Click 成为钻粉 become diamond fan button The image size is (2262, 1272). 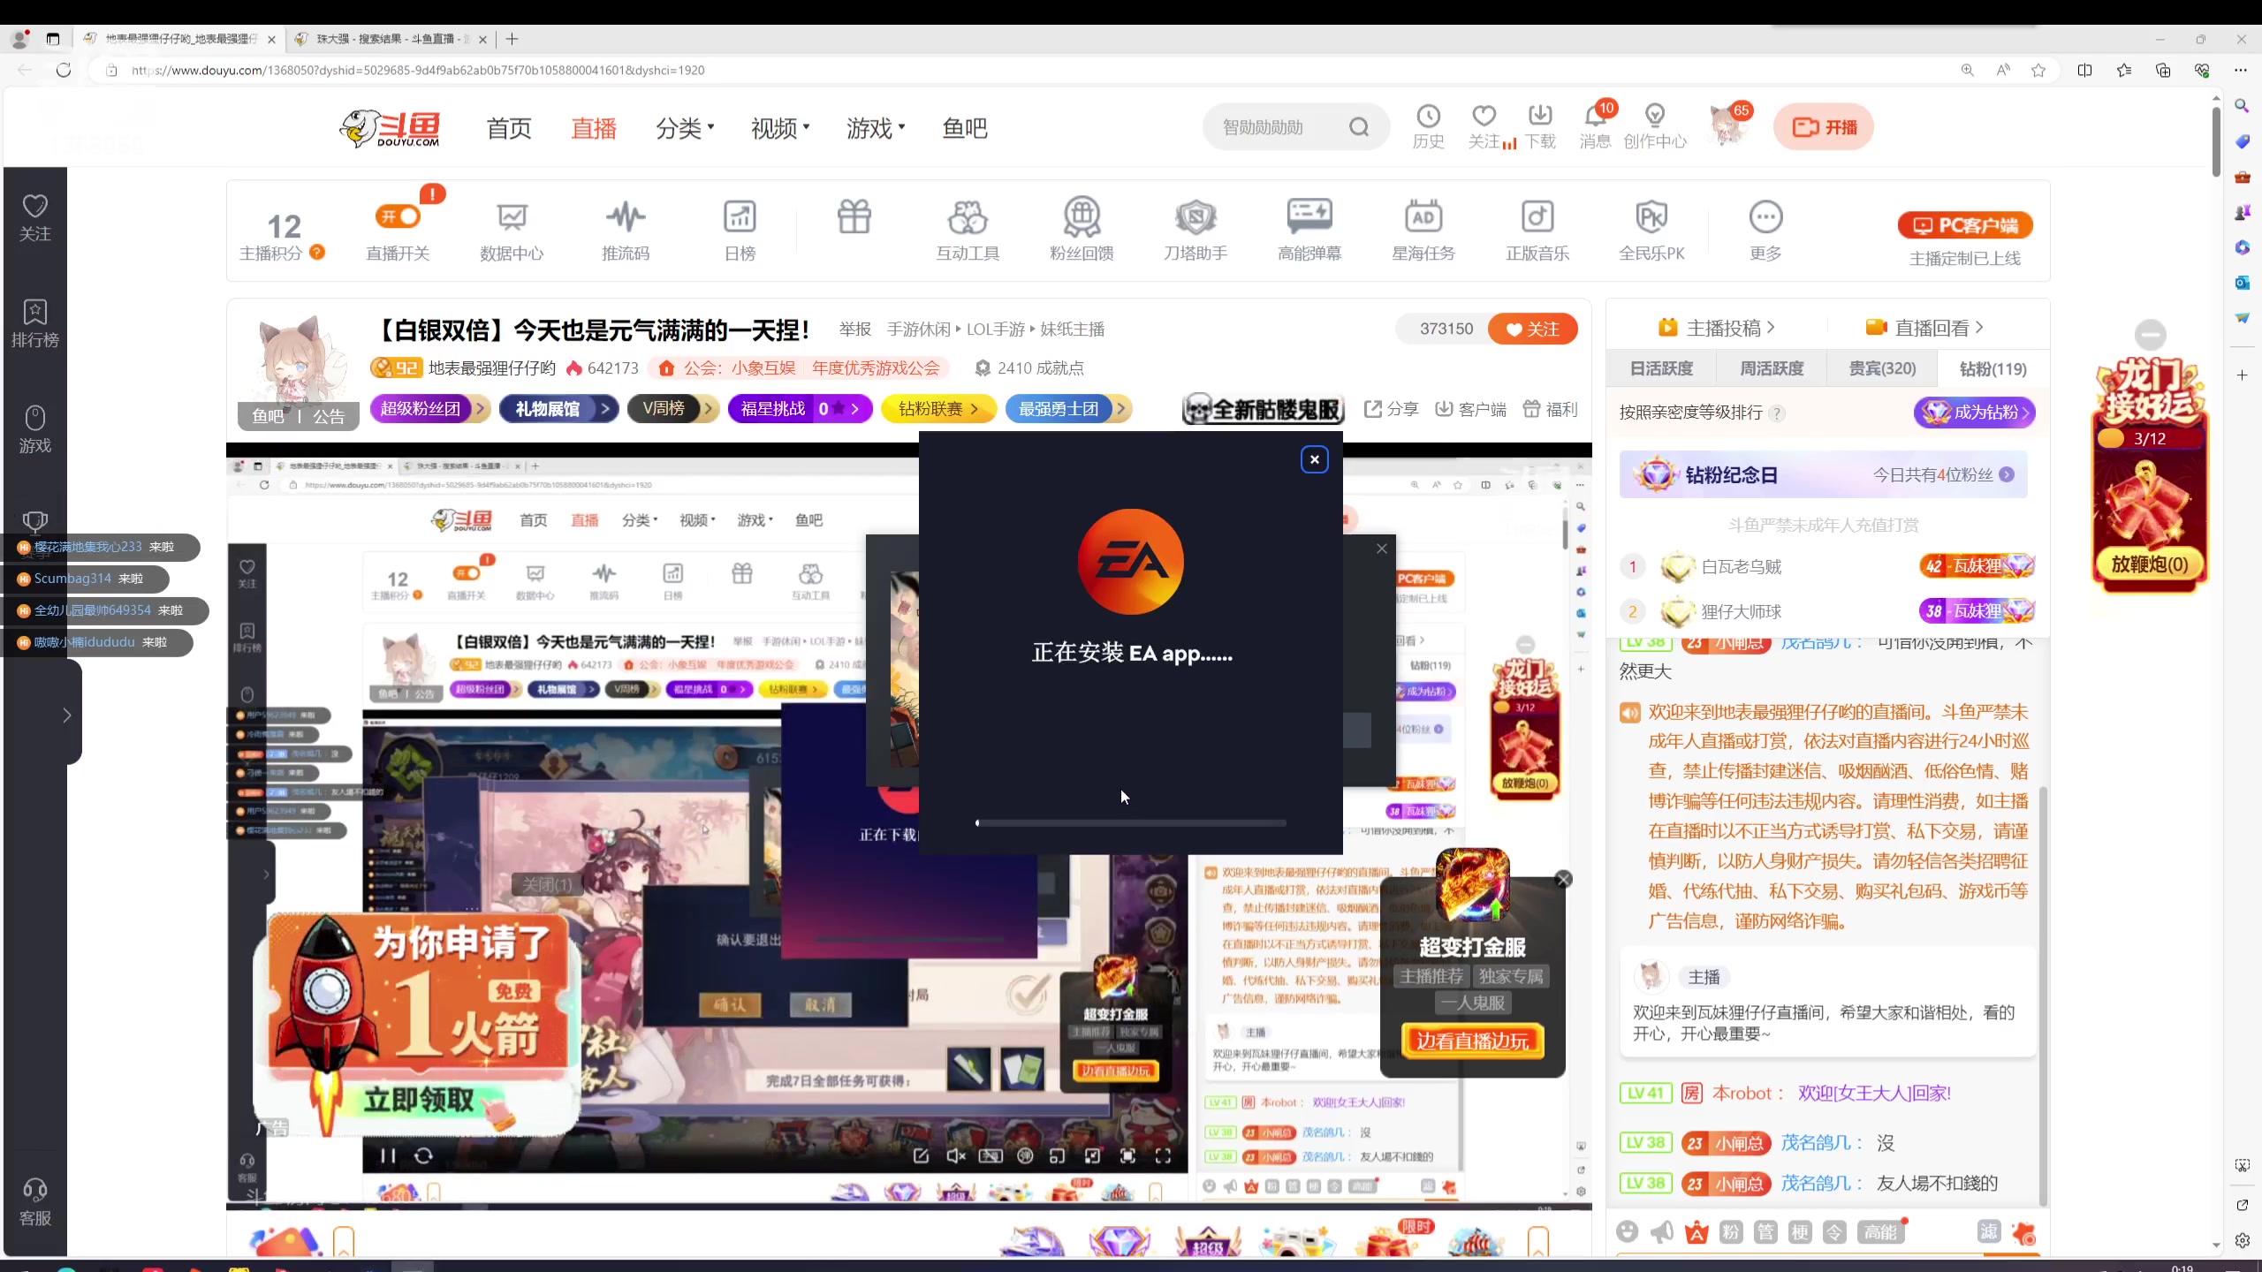(1975, 413)
